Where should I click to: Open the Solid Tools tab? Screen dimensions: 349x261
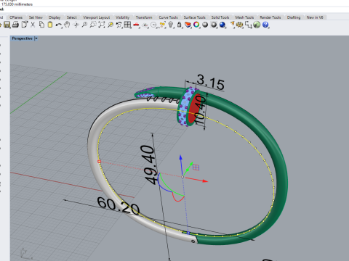point(220,17)
